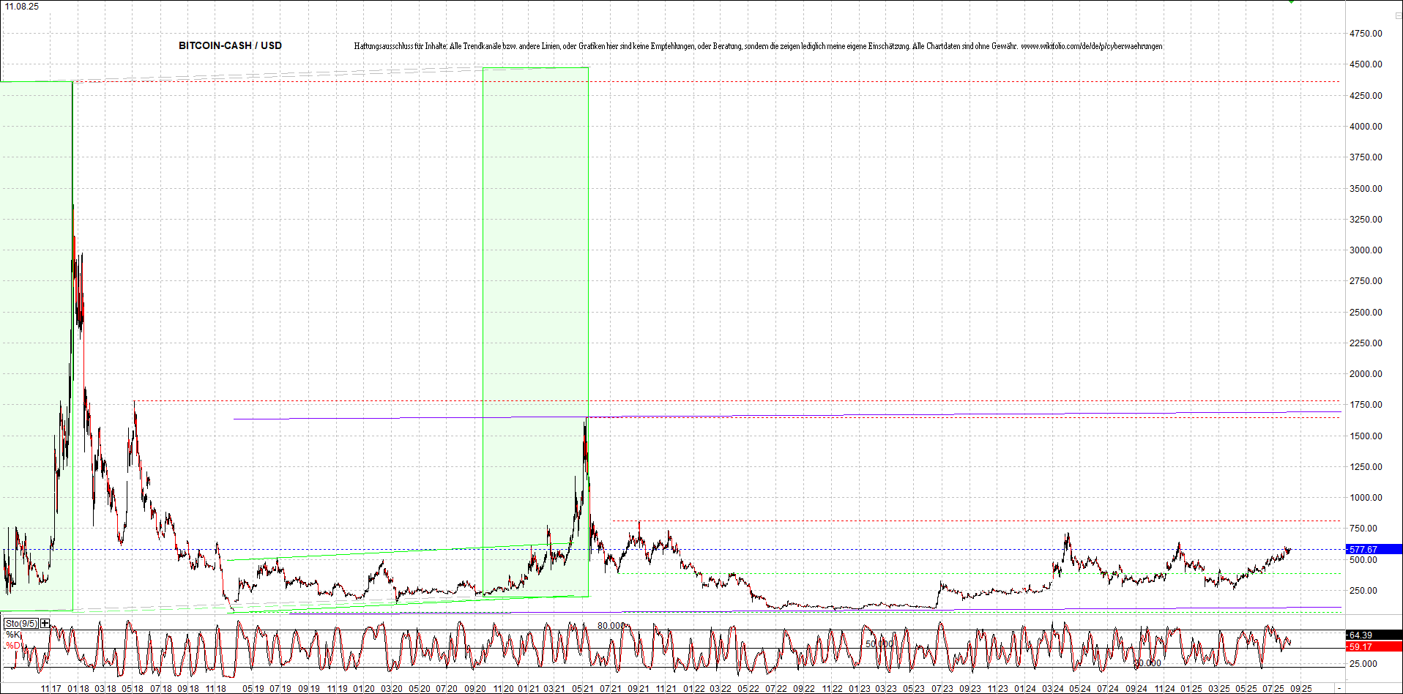Click the 11.08.25 date label
Image resolution: width=1403 pixels, height=694 pixels.
click(x=21, y=6)
